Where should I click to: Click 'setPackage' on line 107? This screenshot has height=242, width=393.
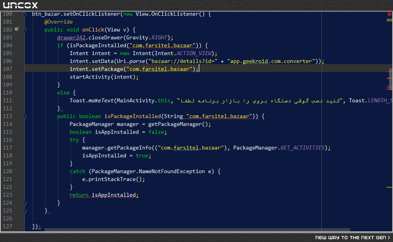pyautogui.click(x=107, y=69)
